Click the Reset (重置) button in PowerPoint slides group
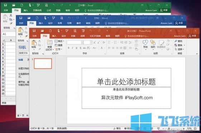Viewport: 201px width, 133px height. click(x=59, y=45)
